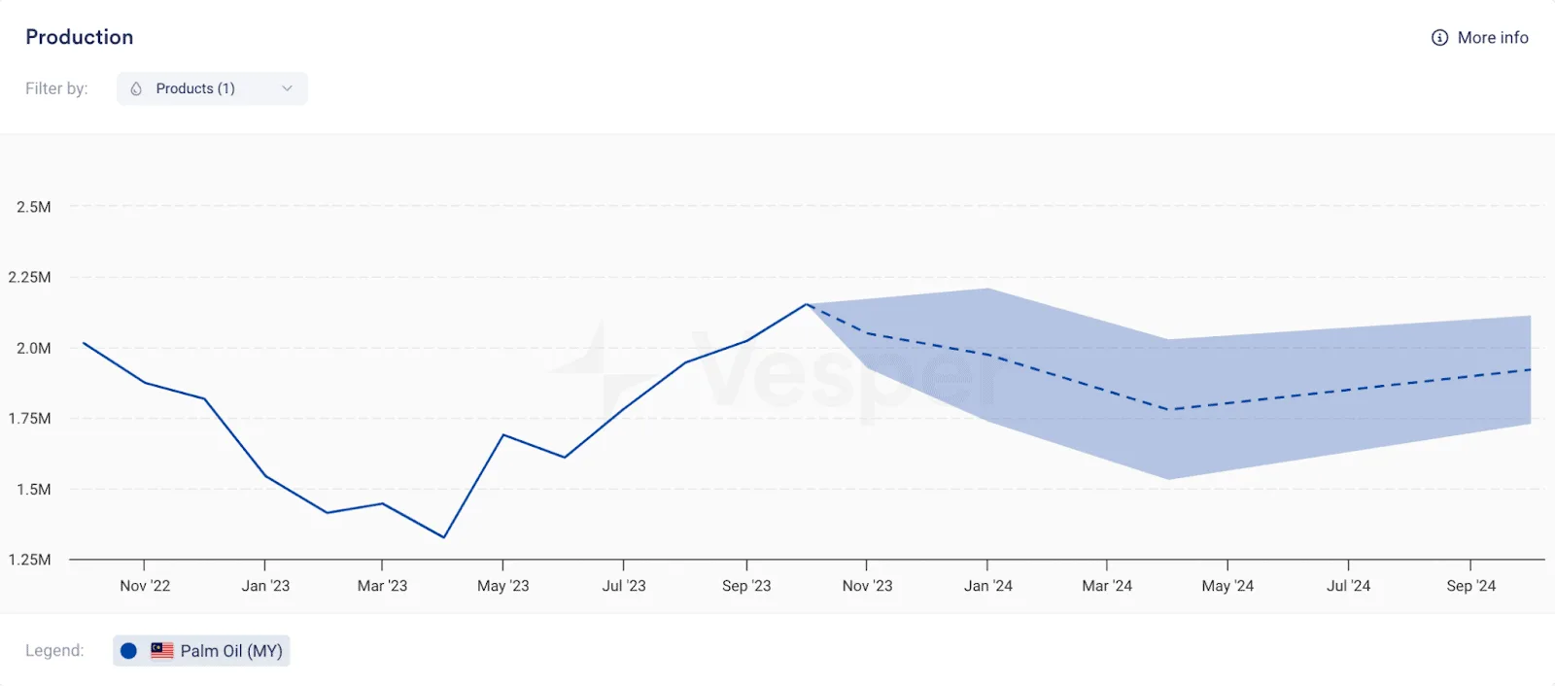Toggle the Palm Oil (MY) legend series
Image resolution: width=1555 pixels, height=686 pixels.
pos(201,651)
